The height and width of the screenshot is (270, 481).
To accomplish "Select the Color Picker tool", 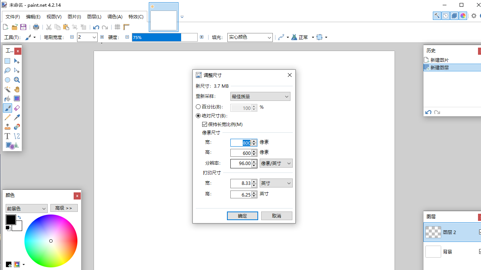I will tap(17, 117).
